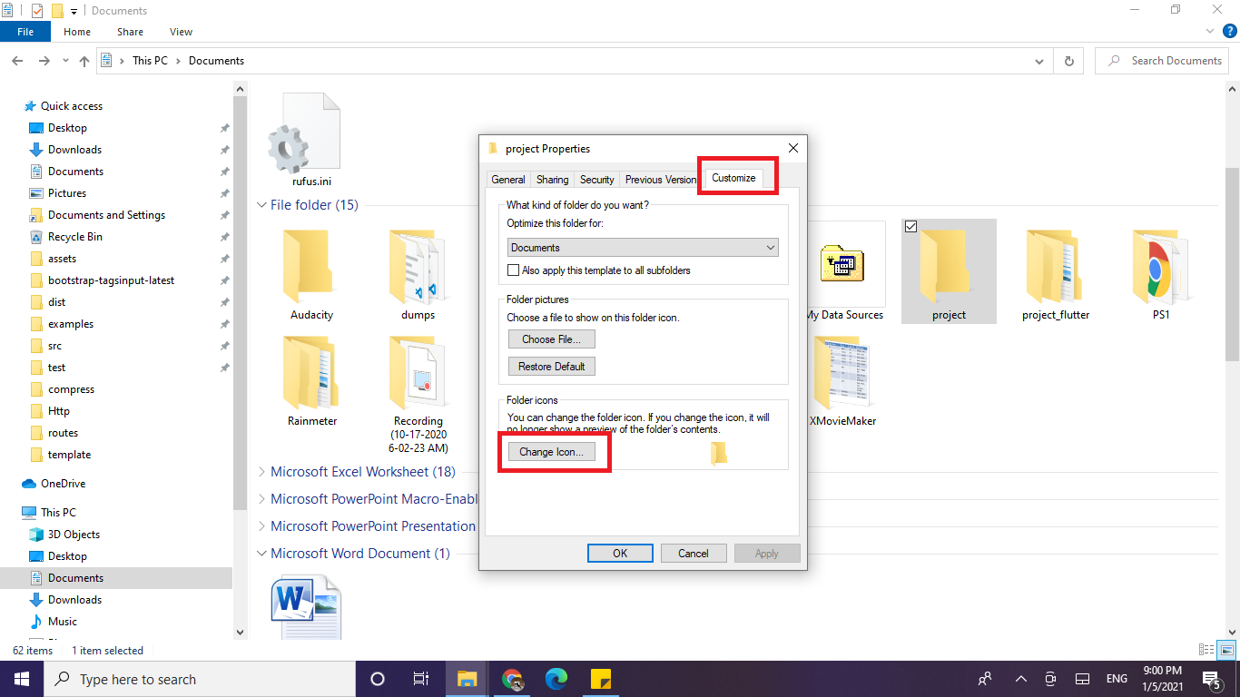The width and height of the screenshot is (1240, 697).
Task: Open the Optimize this folder for dropdown
Action: coord(643,248)
